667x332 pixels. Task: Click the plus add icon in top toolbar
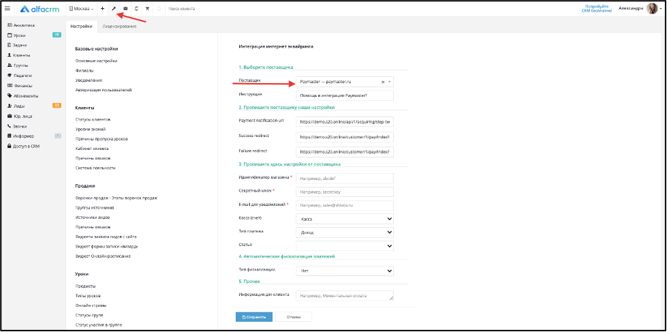pos(102,9)
